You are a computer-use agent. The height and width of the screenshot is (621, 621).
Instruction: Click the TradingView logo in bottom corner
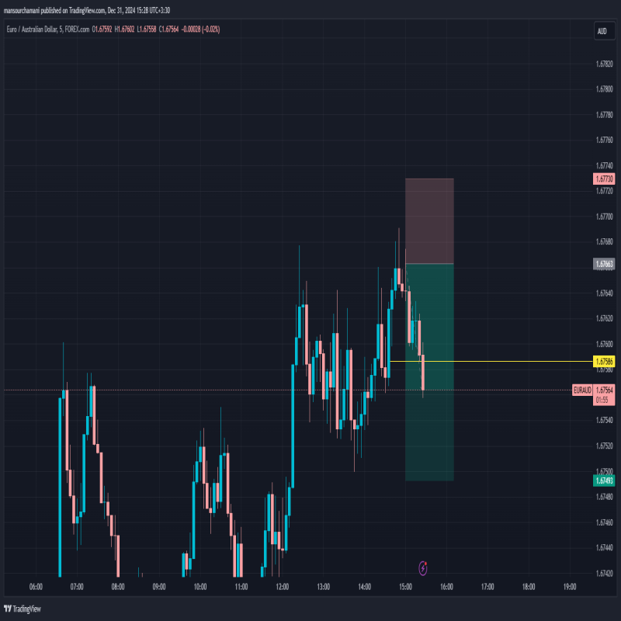[x=23, y=609]
